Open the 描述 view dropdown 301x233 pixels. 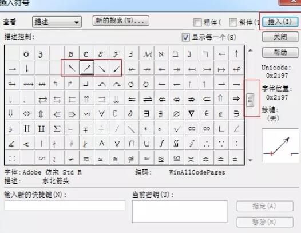coord(57,22)
